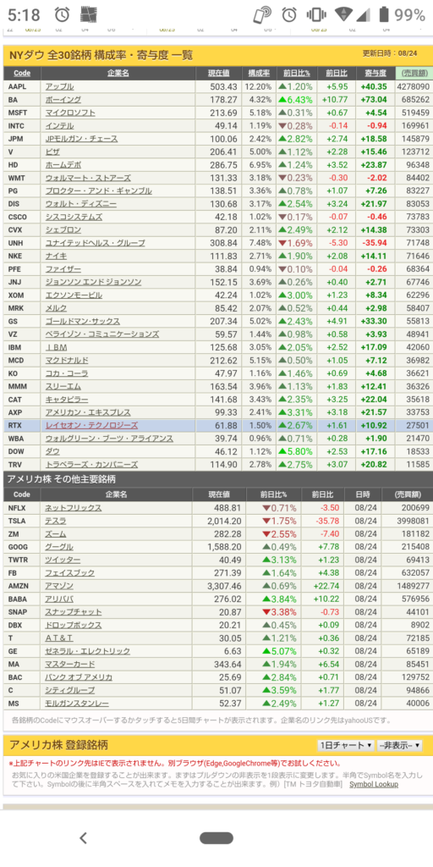Open the 非表示 dropdown selector
The height and width of the screenshot is (867, 433).
coord(400,745)
